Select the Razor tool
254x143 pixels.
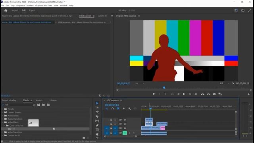tap(97, 116)
